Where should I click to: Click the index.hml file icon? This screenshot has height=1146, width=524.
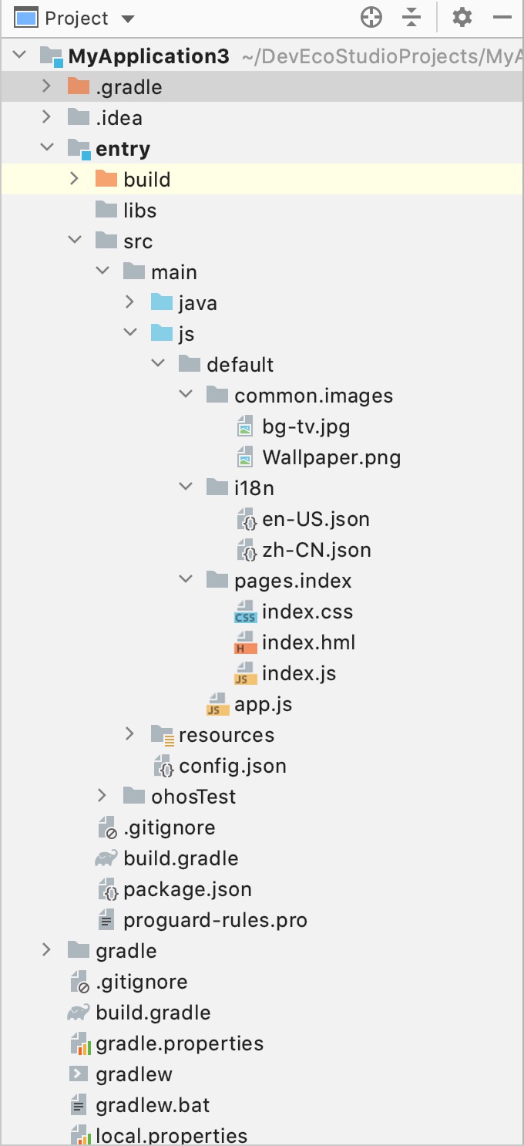245,642
